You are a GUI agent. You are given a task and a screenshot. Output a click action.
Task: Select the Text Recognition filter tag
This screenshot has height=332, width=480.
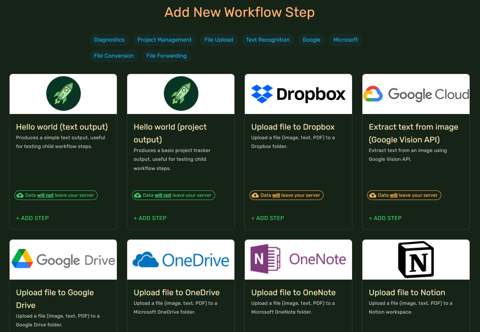click(268, 40)
